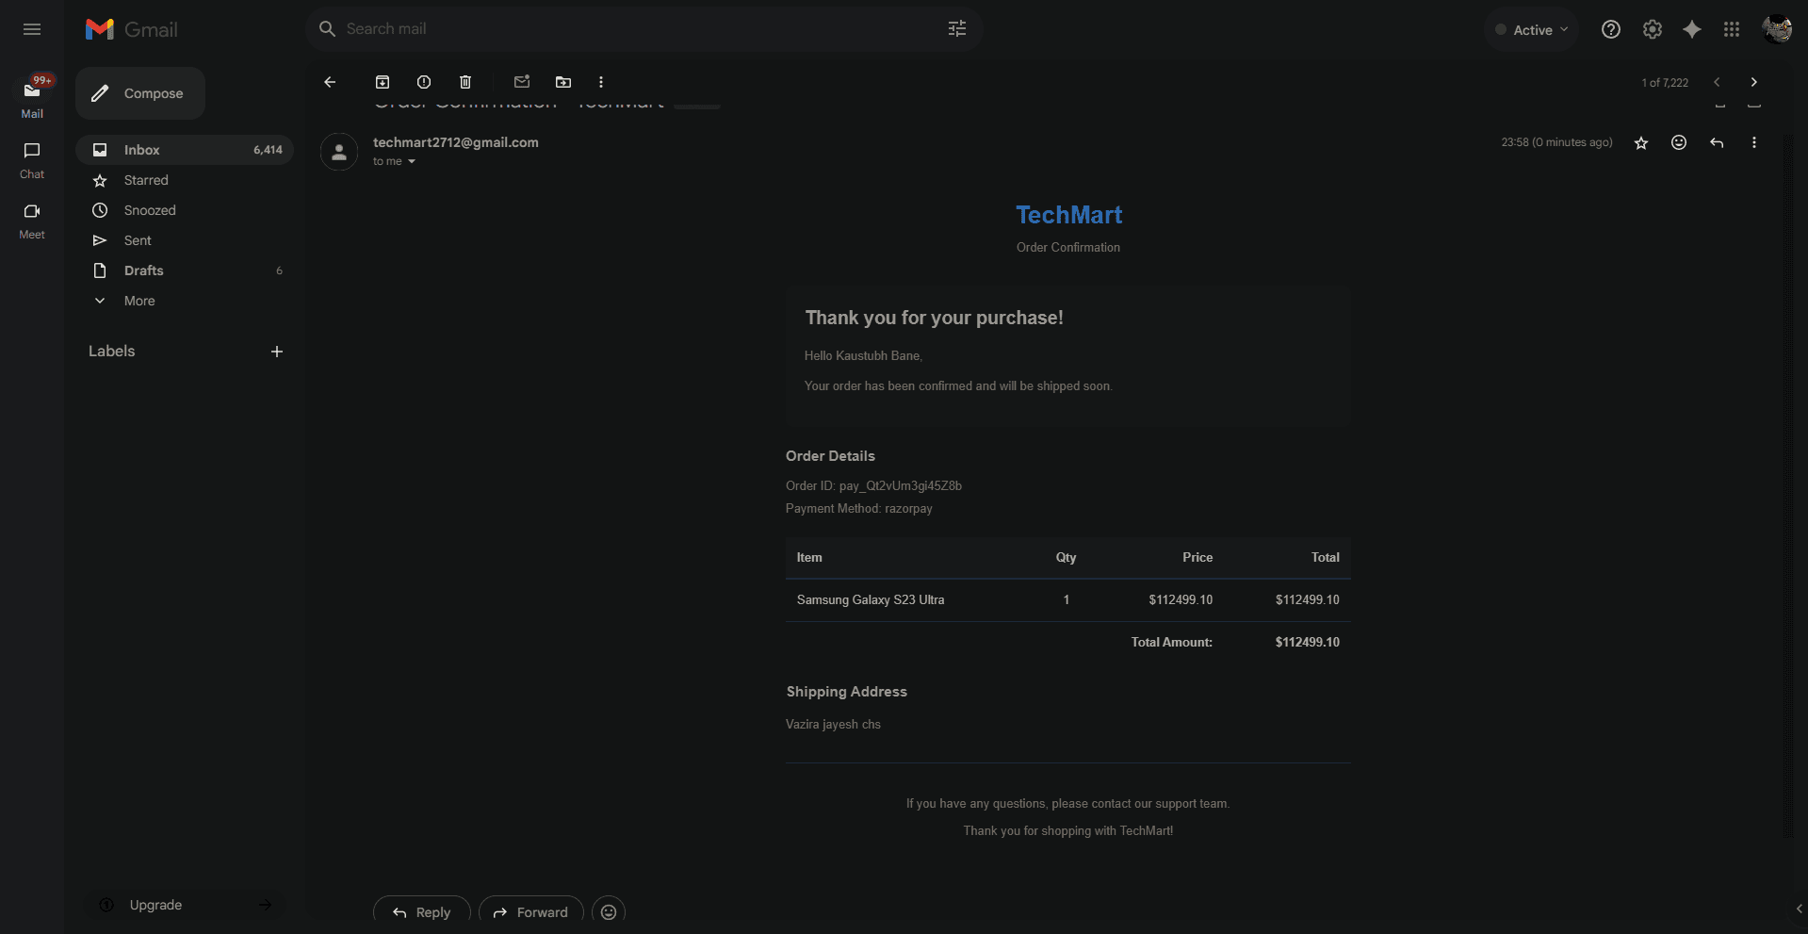Open the Gemini assistant icon
The image size is (1808, 934).
[x=1691, y=29]
